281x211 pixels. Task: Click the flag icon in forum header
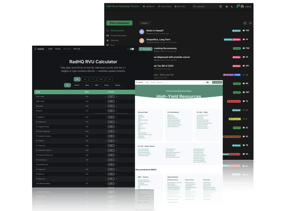(x=227, y=6)
